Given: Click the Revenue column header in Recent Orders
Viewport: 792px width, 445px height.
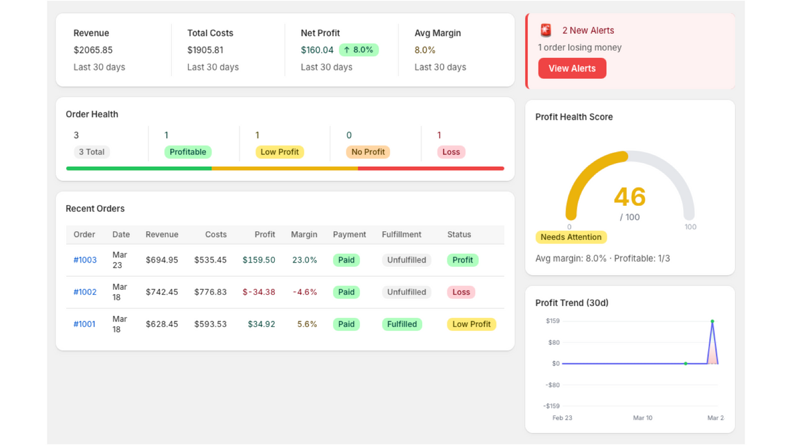Looking at the screenshot, I should click(162, 235).
